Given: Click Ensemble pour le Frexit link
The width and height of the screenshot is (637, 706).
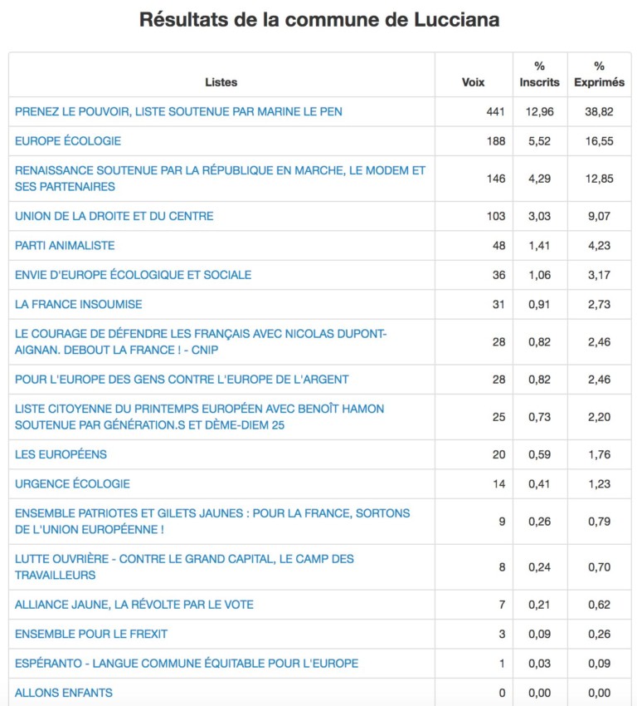Looking at the screenshot, I should (91, 634).
